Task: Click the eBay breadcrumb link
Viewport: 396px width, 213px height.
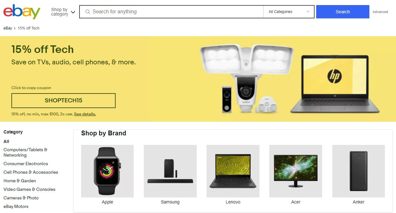Action: click(8, 28)
